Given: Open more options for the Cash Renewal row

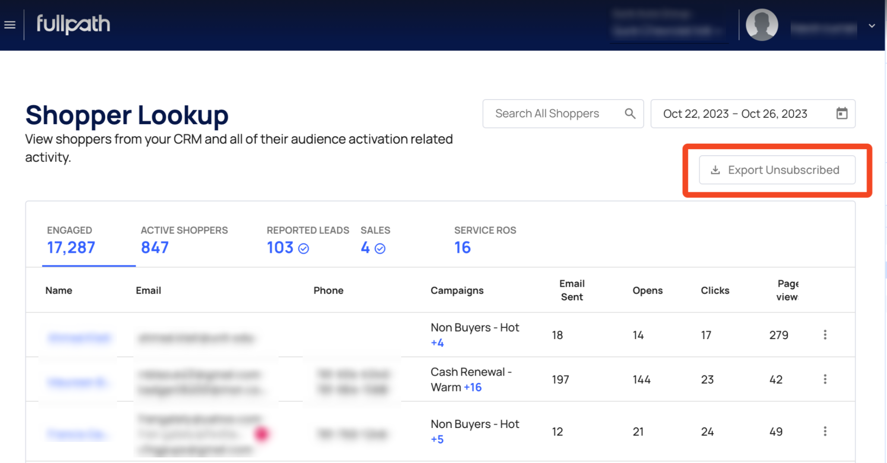Looking at the screenshot, I should click(x=825, y=379).
